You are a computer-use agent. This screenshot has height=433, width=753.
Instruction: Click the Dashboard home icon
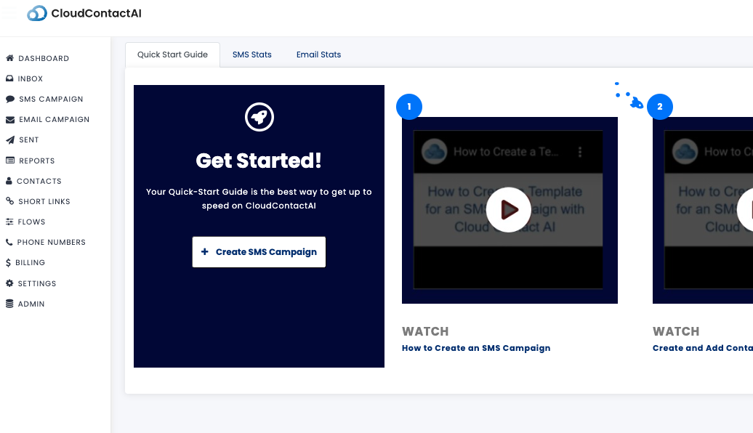pyautogui.click(x=9, y=58)
